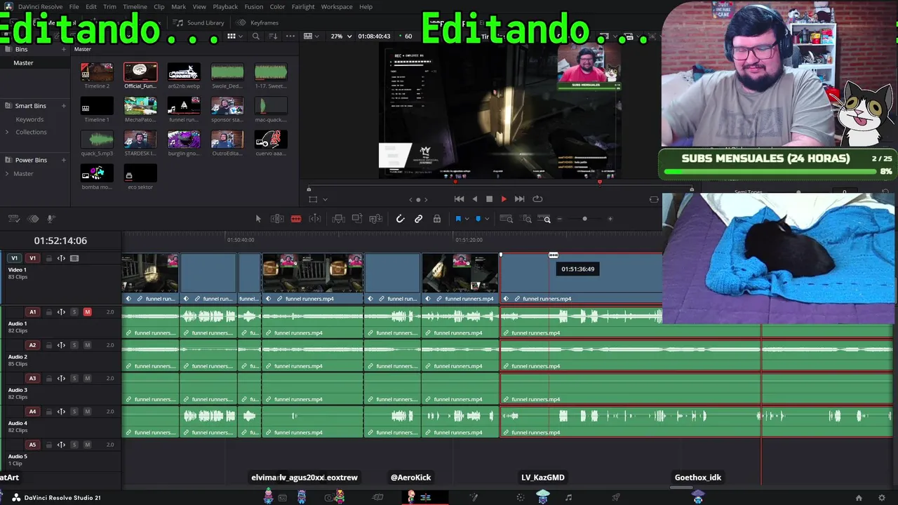898x505 pixels.
Task: Add a blue marker on the timeline
Action: (x=478, y=219)
